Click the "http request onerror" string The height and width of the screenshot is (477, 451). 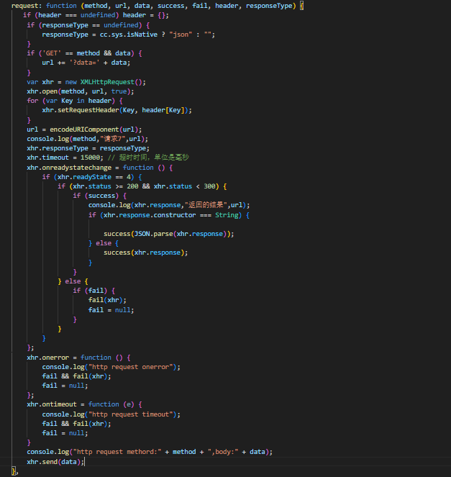click(130, 367)
